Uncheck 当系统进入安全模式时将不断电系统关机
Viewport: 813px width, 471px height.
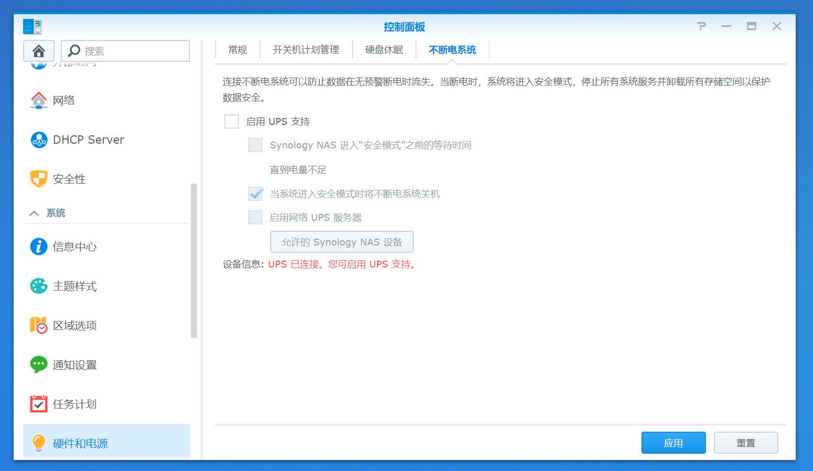point(255,194)
